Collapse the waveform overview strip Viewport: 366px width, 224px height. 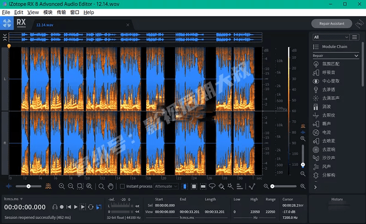tap(5, 37)
